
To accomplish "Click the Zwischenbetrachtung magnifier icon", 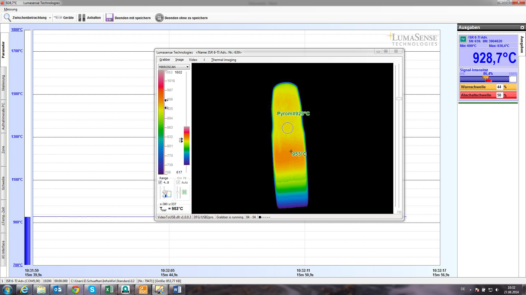I will point(7,18).
